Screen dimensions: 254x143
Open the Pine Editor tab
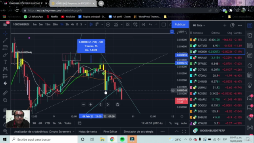coord(110,131)
